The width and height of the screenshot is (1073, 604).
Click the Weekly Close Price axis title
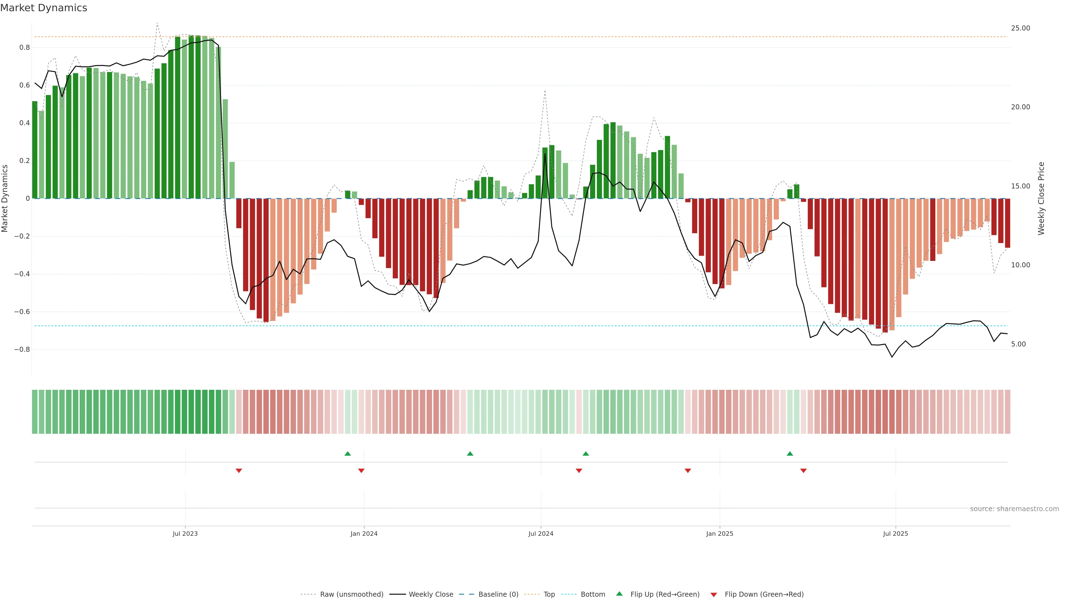pyautogui.click(x=1041, y=199)
